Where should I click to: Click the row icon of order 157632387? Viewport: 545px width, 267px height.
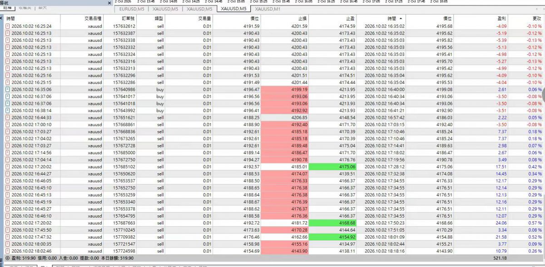[7, 33]
